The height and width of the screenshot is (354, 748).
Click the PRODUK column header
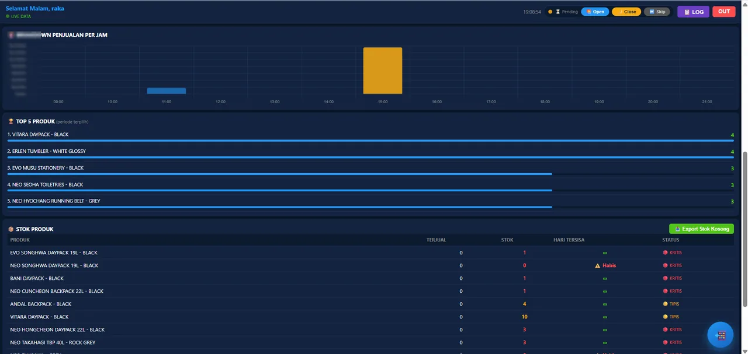[x=20, y=240]
